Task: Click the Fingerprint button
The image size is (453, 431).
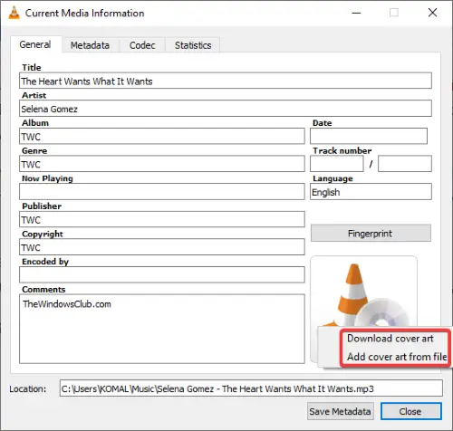Action: (x=371, y=233)
